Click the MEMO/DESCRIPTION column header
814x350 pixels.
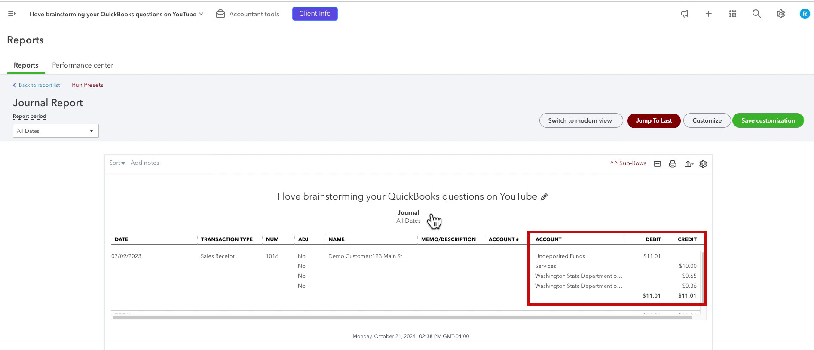tap(448, 239)
